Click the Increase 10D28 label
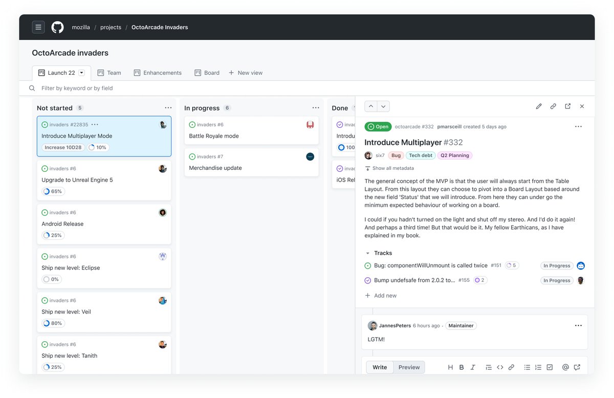Screen dimensions: 614x398 (63, 147)
